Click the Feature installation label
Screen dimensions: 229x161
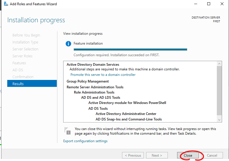(x=88, y=43)
